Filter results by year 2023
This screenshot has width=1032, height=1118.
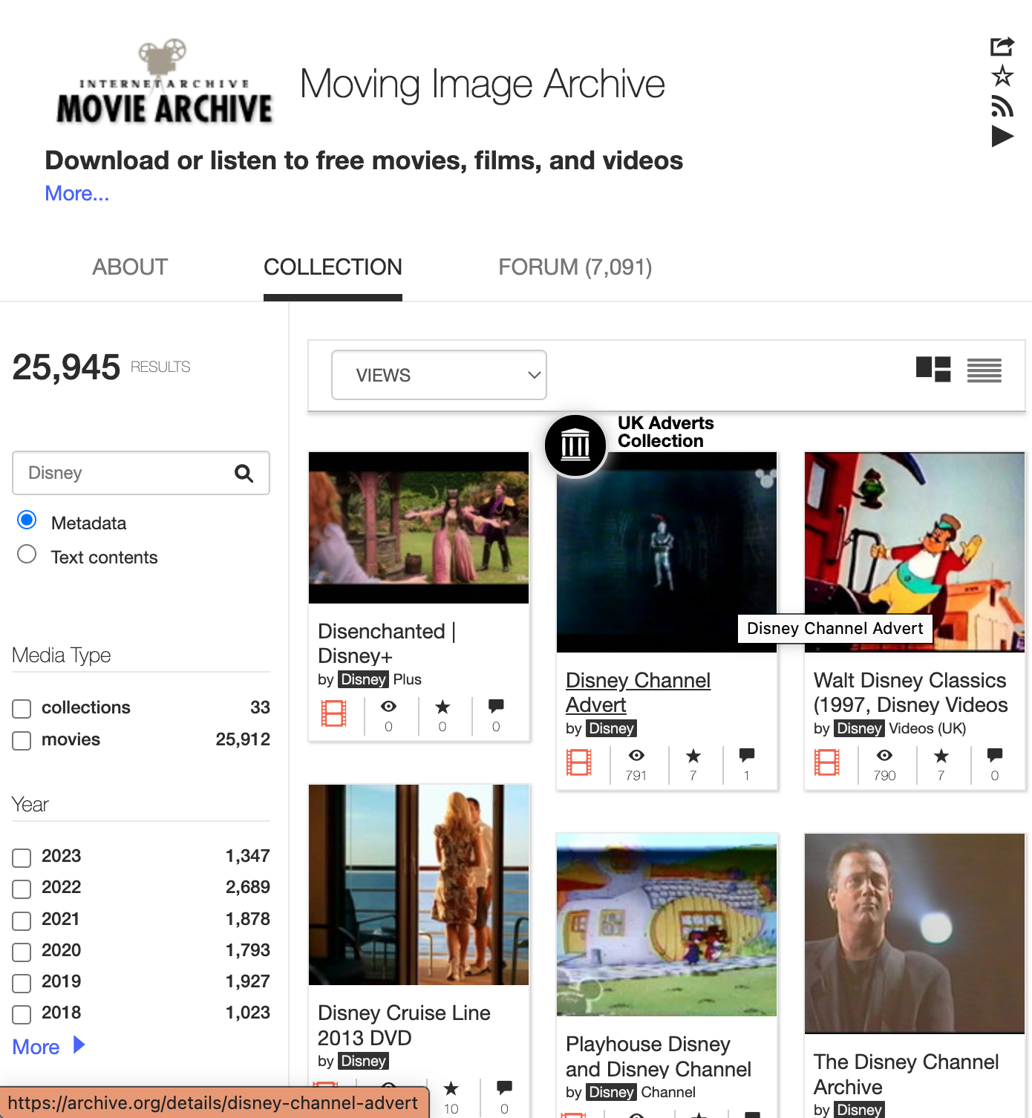click(x=22, y=858)
